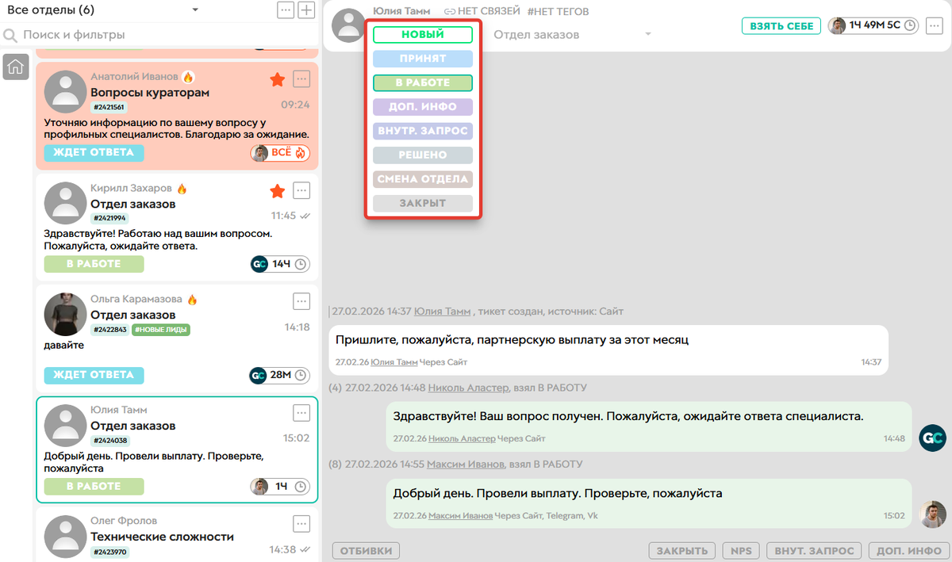Click the ВНУТ. ЗАПРОС button below chat

coord(814,551)
